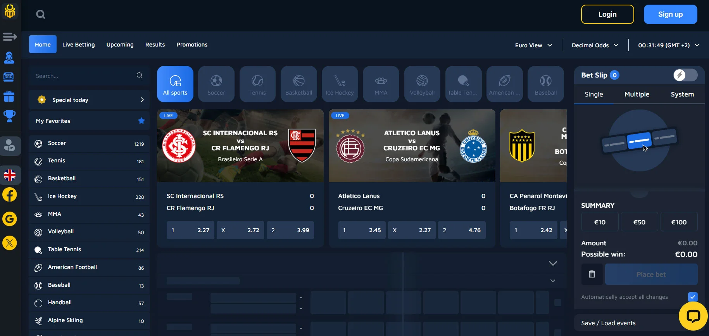Toggle Automatically accept all changes checkbox
This screenshot has width=709, height=336.
click(692, 297)
